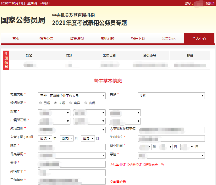Click the 邮箱 column header

click(x=190, y=55)
